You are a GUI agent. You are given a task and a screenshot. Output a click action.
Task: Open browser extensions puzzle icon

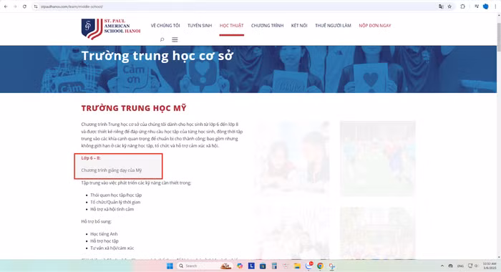point(462,6)
